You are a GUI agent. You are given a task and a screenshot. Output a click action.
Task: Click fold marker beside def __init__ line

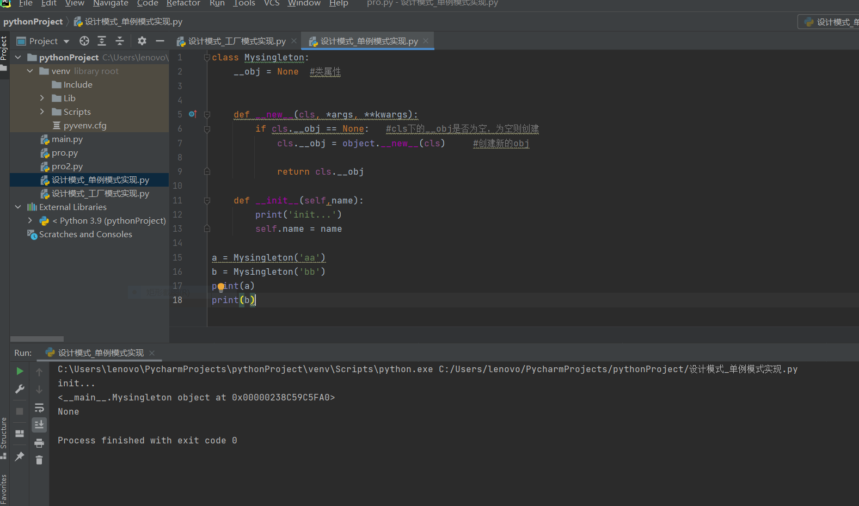coord(207,201)
